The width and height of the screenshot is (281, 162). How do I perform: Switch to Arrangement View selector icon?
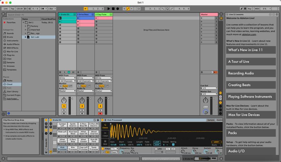tap(221, 14)
